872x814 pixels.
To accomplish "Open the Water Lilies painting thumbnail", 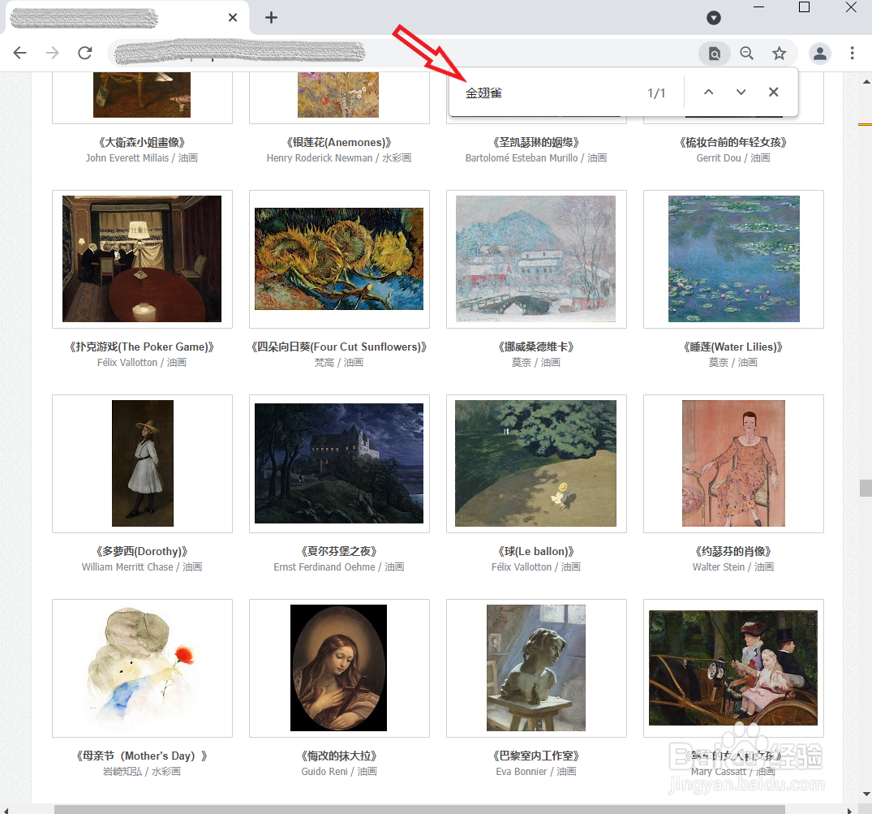I will 733,259.
